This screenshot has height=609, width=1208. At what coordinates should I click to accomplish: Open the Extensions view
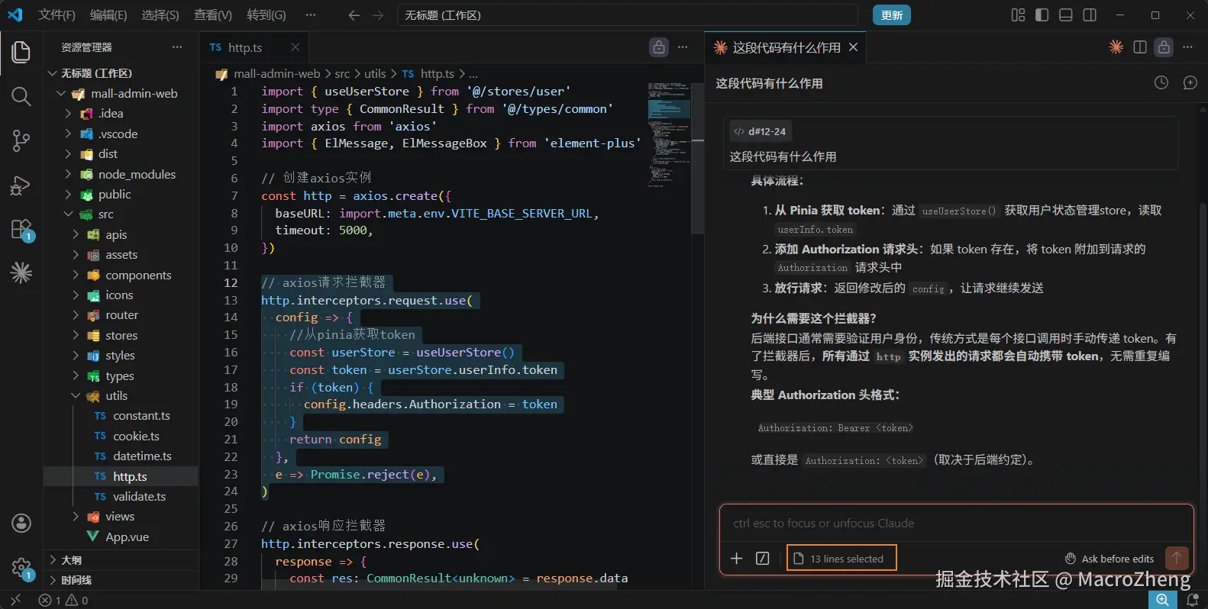[x=21, y=230]
